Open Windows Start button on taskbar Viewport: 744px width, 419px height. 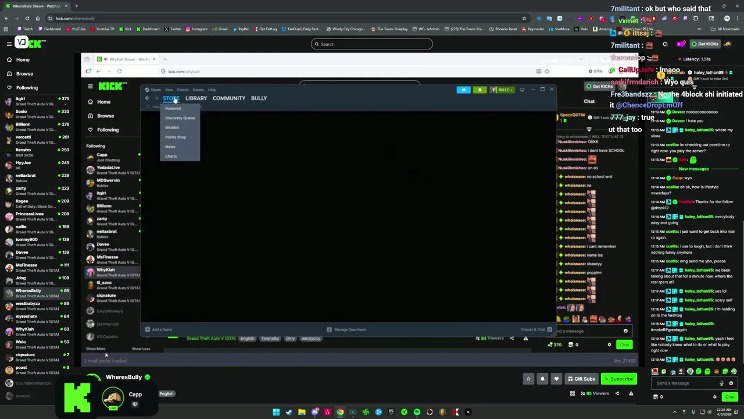pos(276,412)
